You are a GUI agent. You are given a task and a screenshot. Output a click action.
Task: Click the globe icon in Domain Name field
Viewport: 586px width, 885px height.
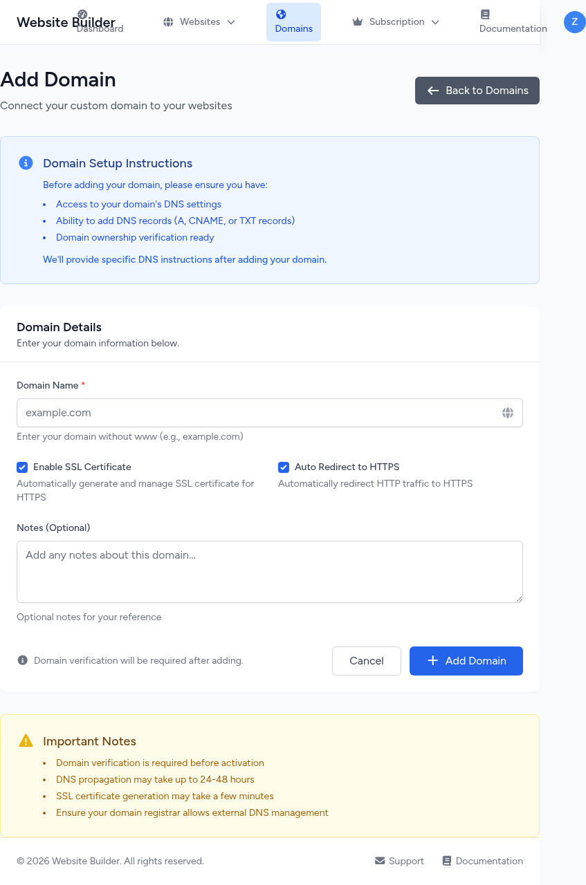click(x=508, y=413)
